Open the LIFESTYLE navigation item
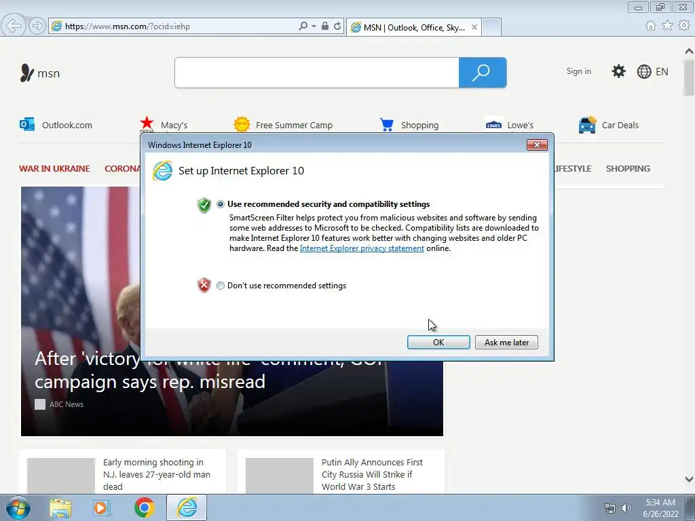Image resolution: width=695 pixels, height=521 pixels. click(573, 169)
